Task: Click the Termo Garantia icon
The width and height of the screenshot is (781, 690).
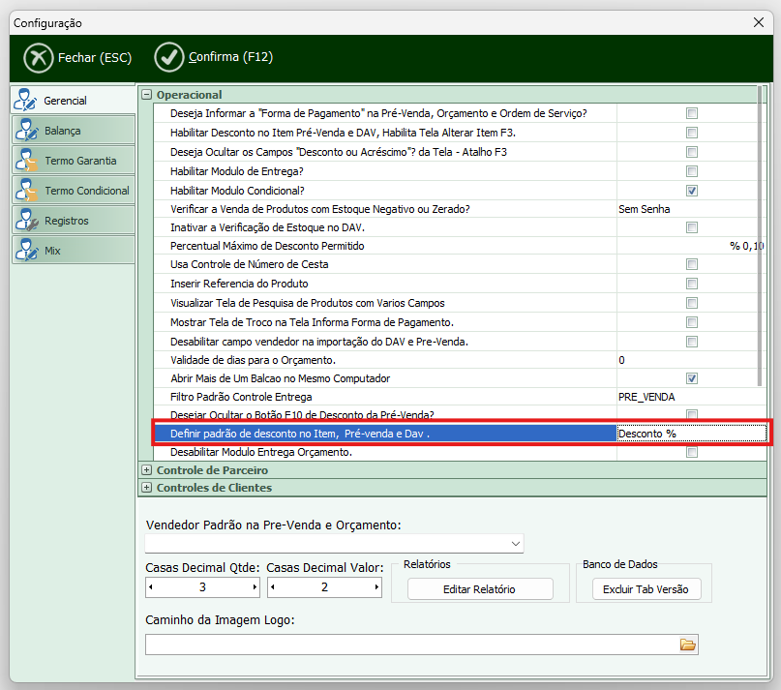Action: coord(26,161)
